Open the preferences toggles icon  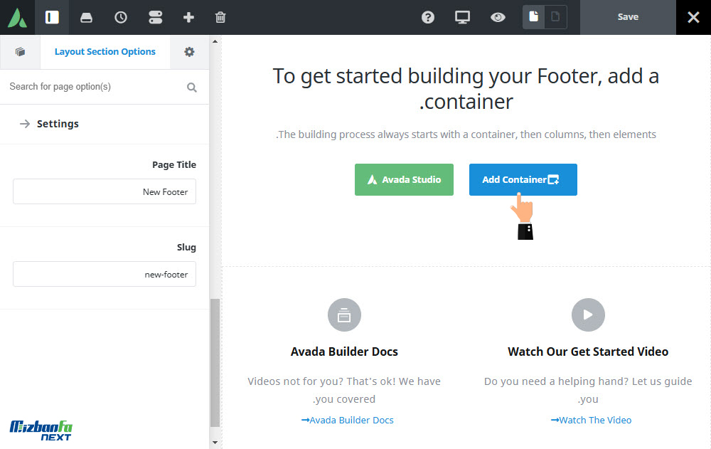click(x=155, y=17)
